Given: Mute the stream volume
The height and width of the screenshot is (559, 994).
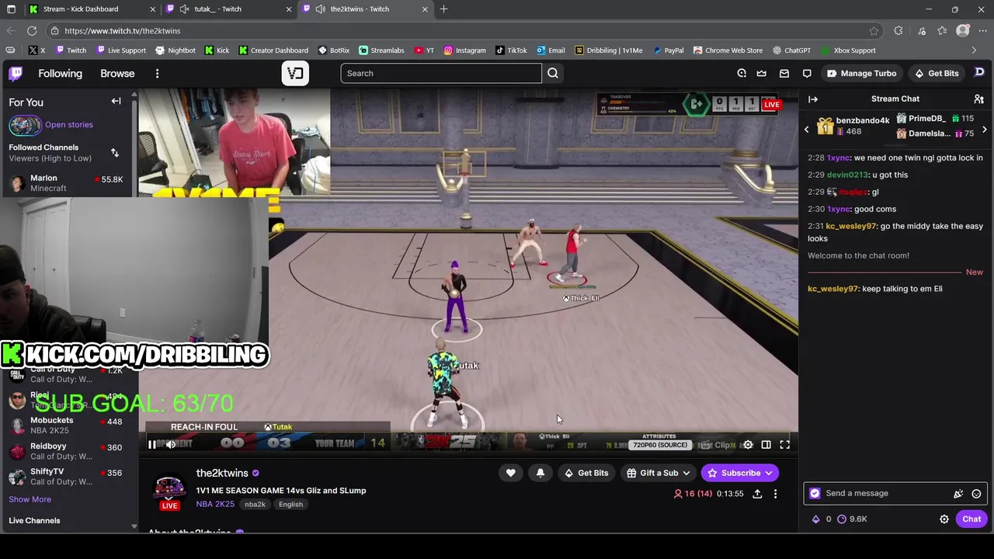Looking at the screenshot, I should (x=171, y=444).
